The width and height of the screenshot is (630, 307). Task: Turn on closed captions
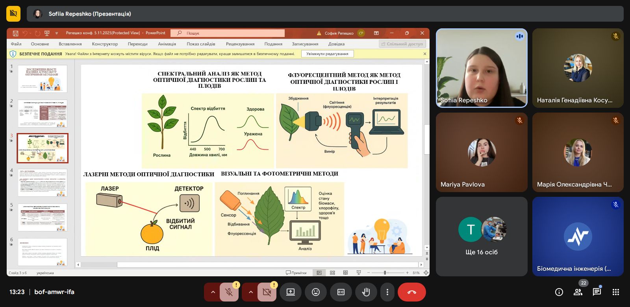tap(341, 292)
